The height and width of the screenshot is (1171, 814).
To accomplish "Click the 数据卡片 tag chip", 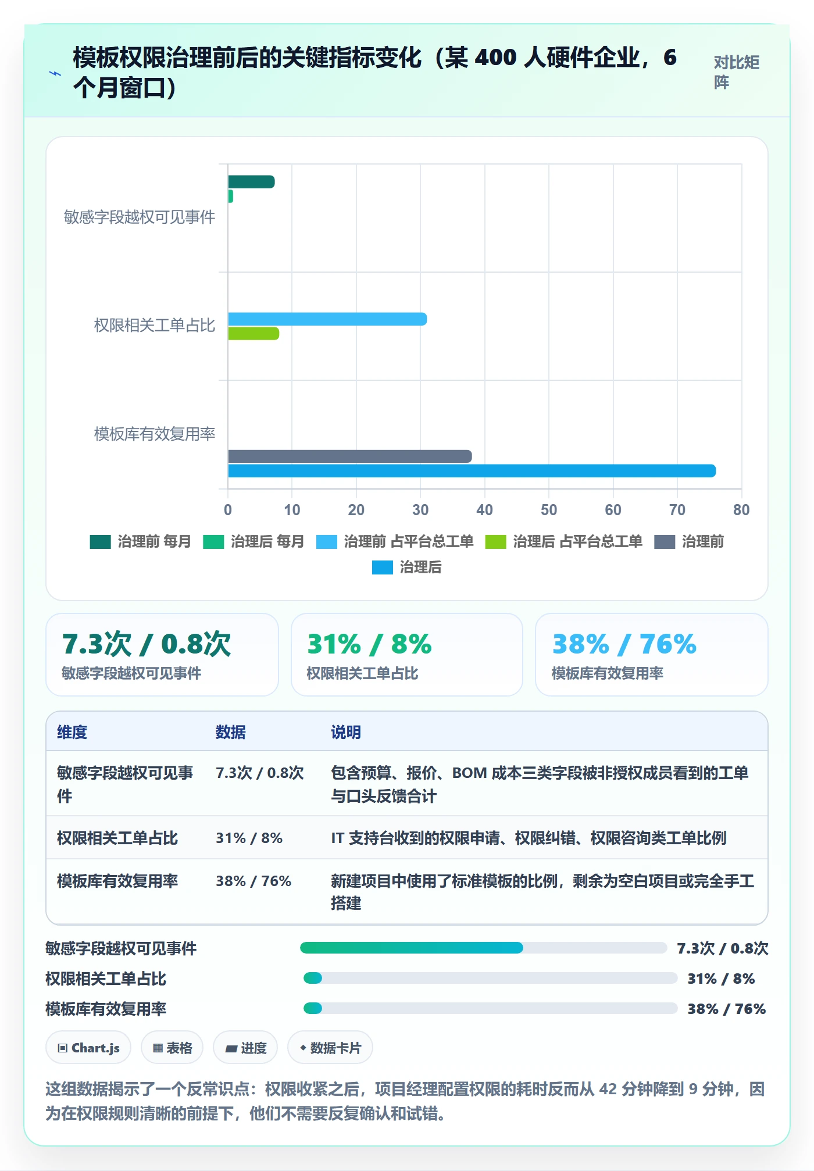I will tap(330, 1048).
